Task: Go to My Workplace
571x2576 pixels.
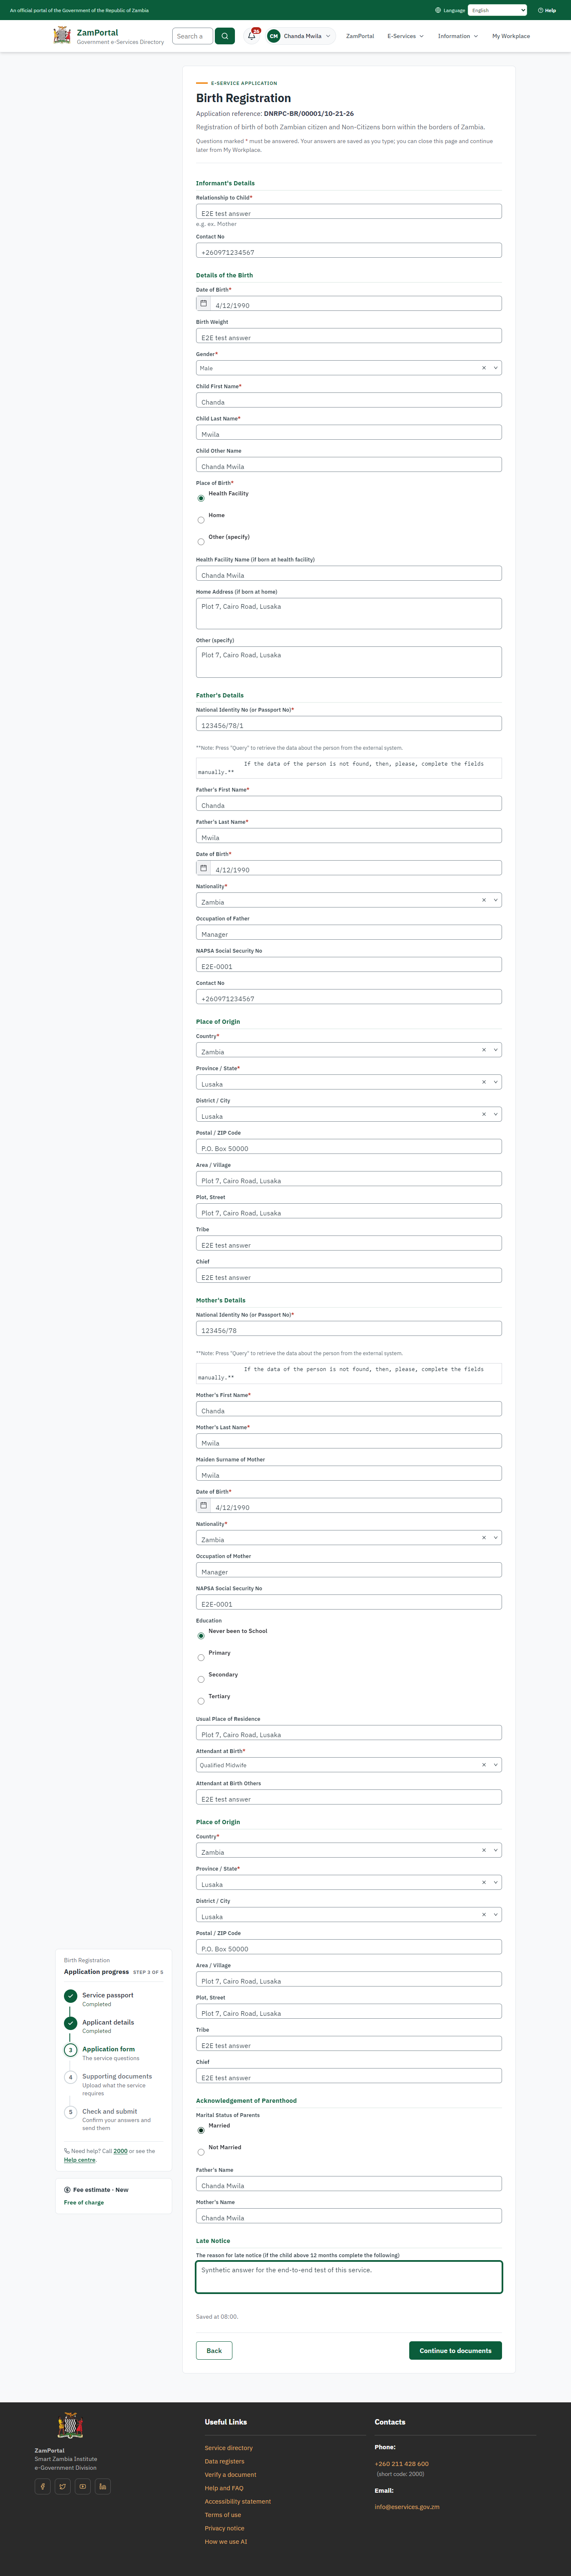Action: click(x=511, y=36)
